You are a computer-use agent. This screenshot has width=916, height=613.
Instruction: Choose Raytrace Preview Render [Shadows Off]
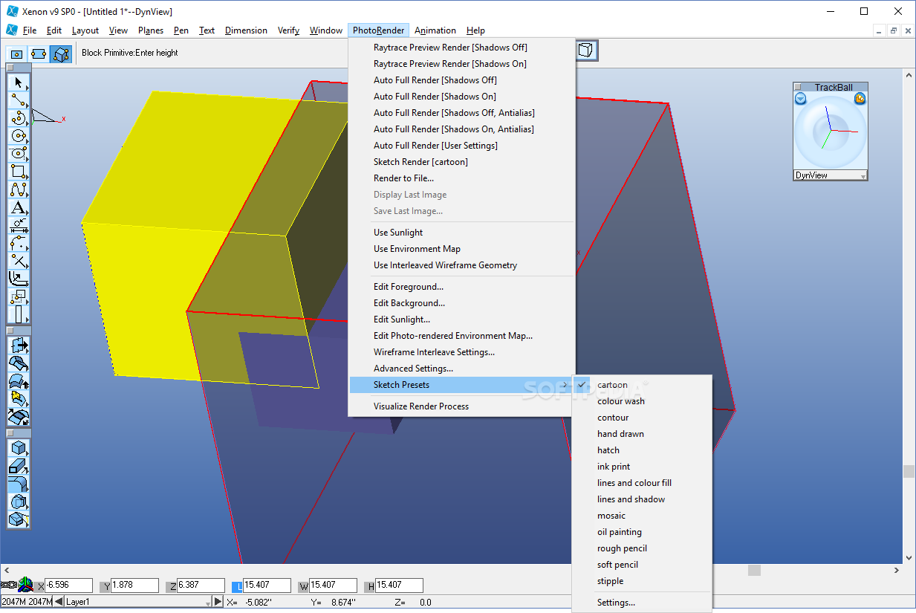click(x=462, y=48)
